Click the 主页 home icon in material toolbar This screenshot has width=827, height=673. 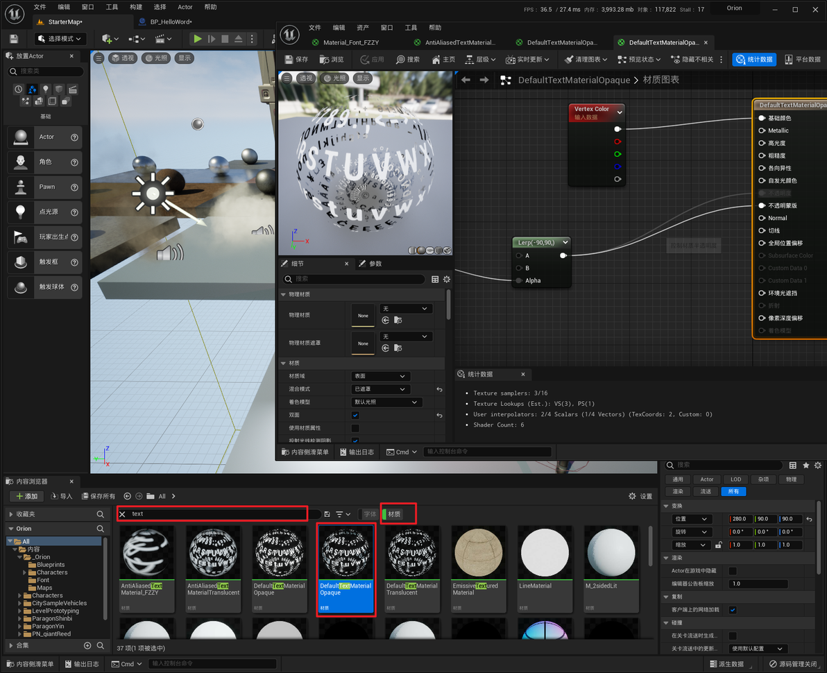click(436, 60)
